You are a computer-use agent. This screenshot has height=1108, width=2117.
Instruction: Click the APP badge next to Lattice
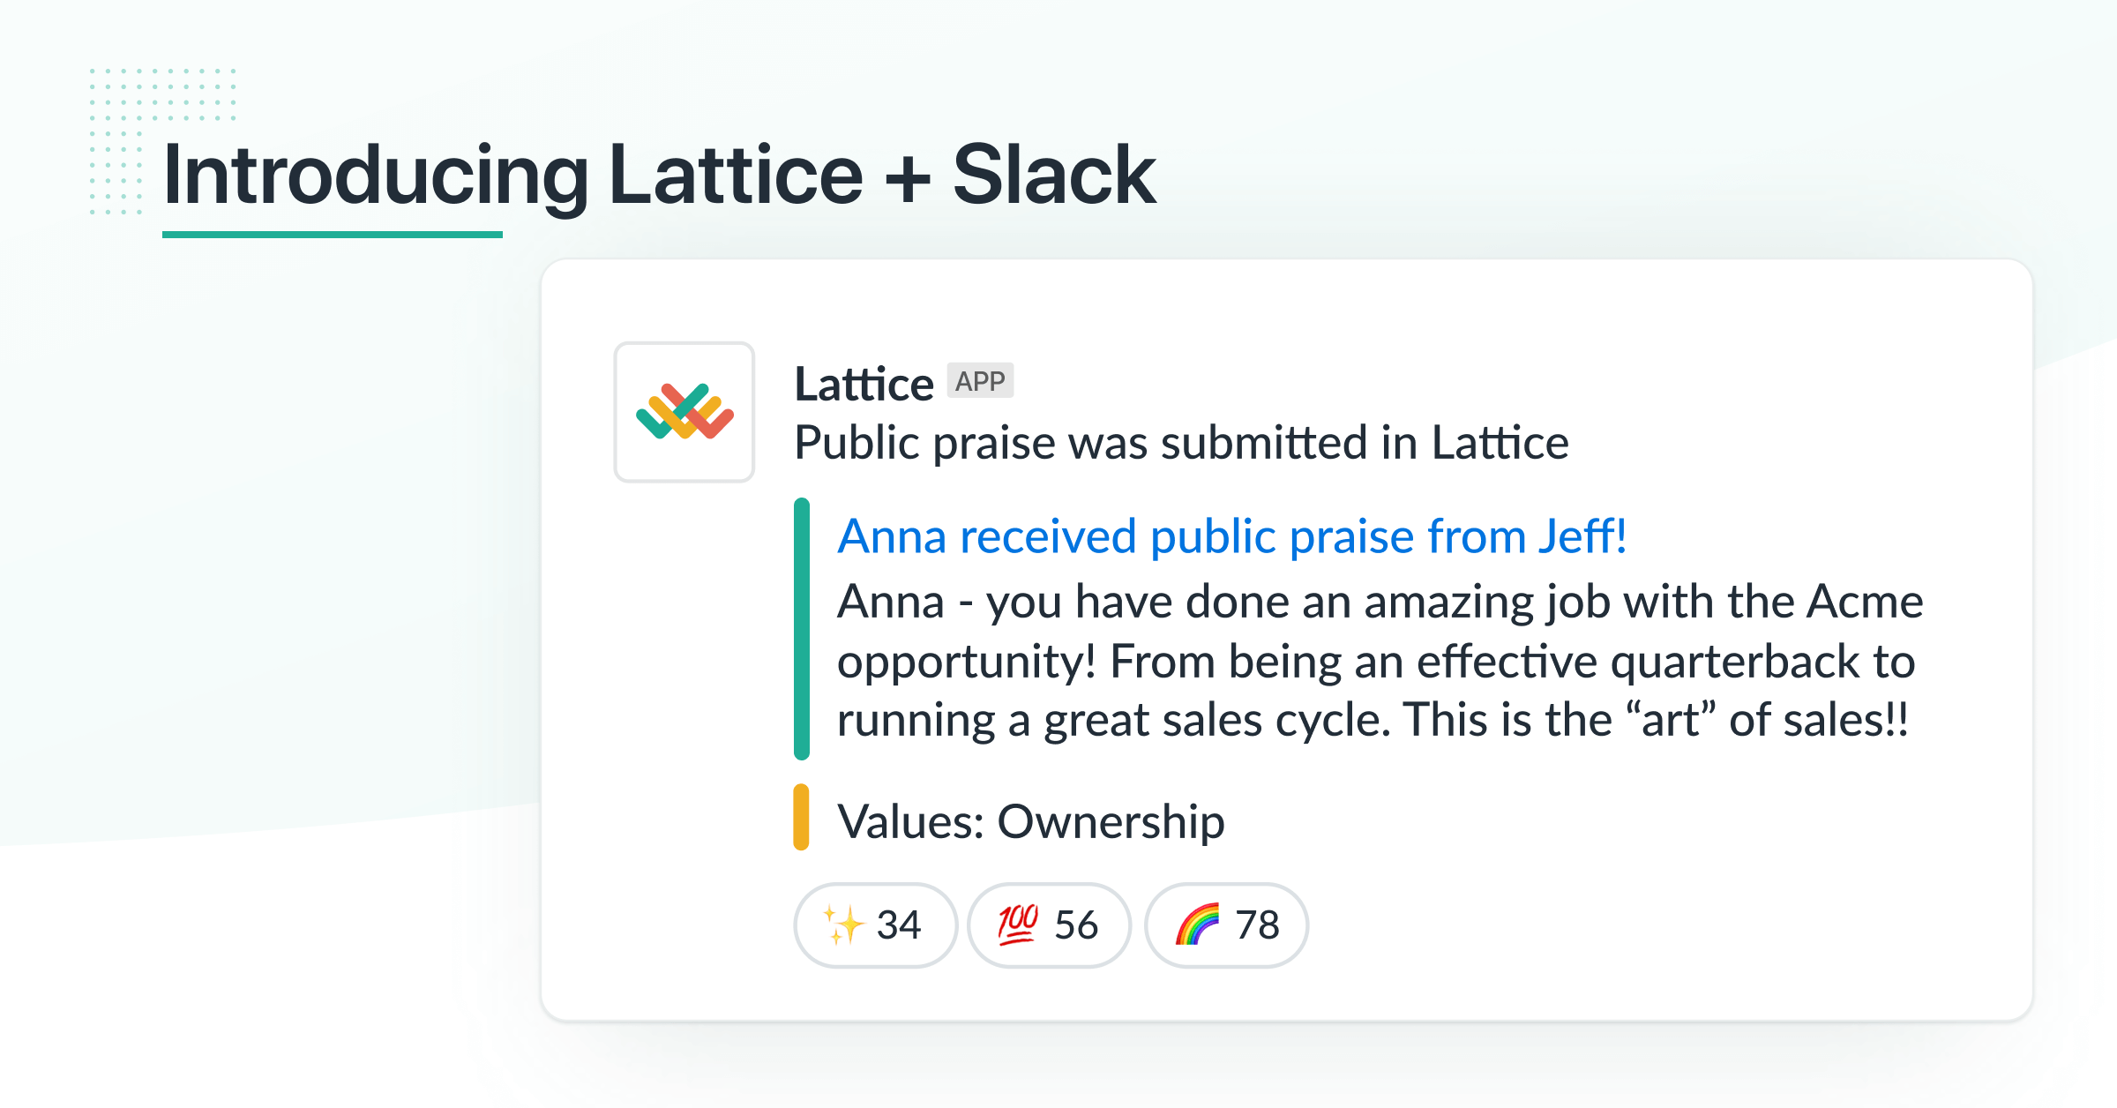point(980,381)
